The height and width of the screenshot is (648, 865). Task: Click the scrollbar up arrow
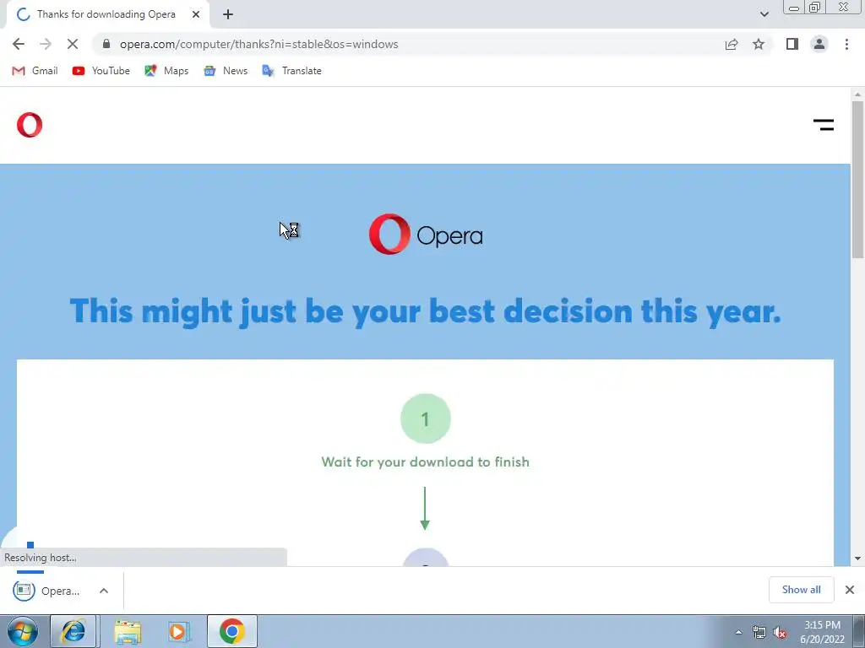pyautogui.click(x=857, y=94)
